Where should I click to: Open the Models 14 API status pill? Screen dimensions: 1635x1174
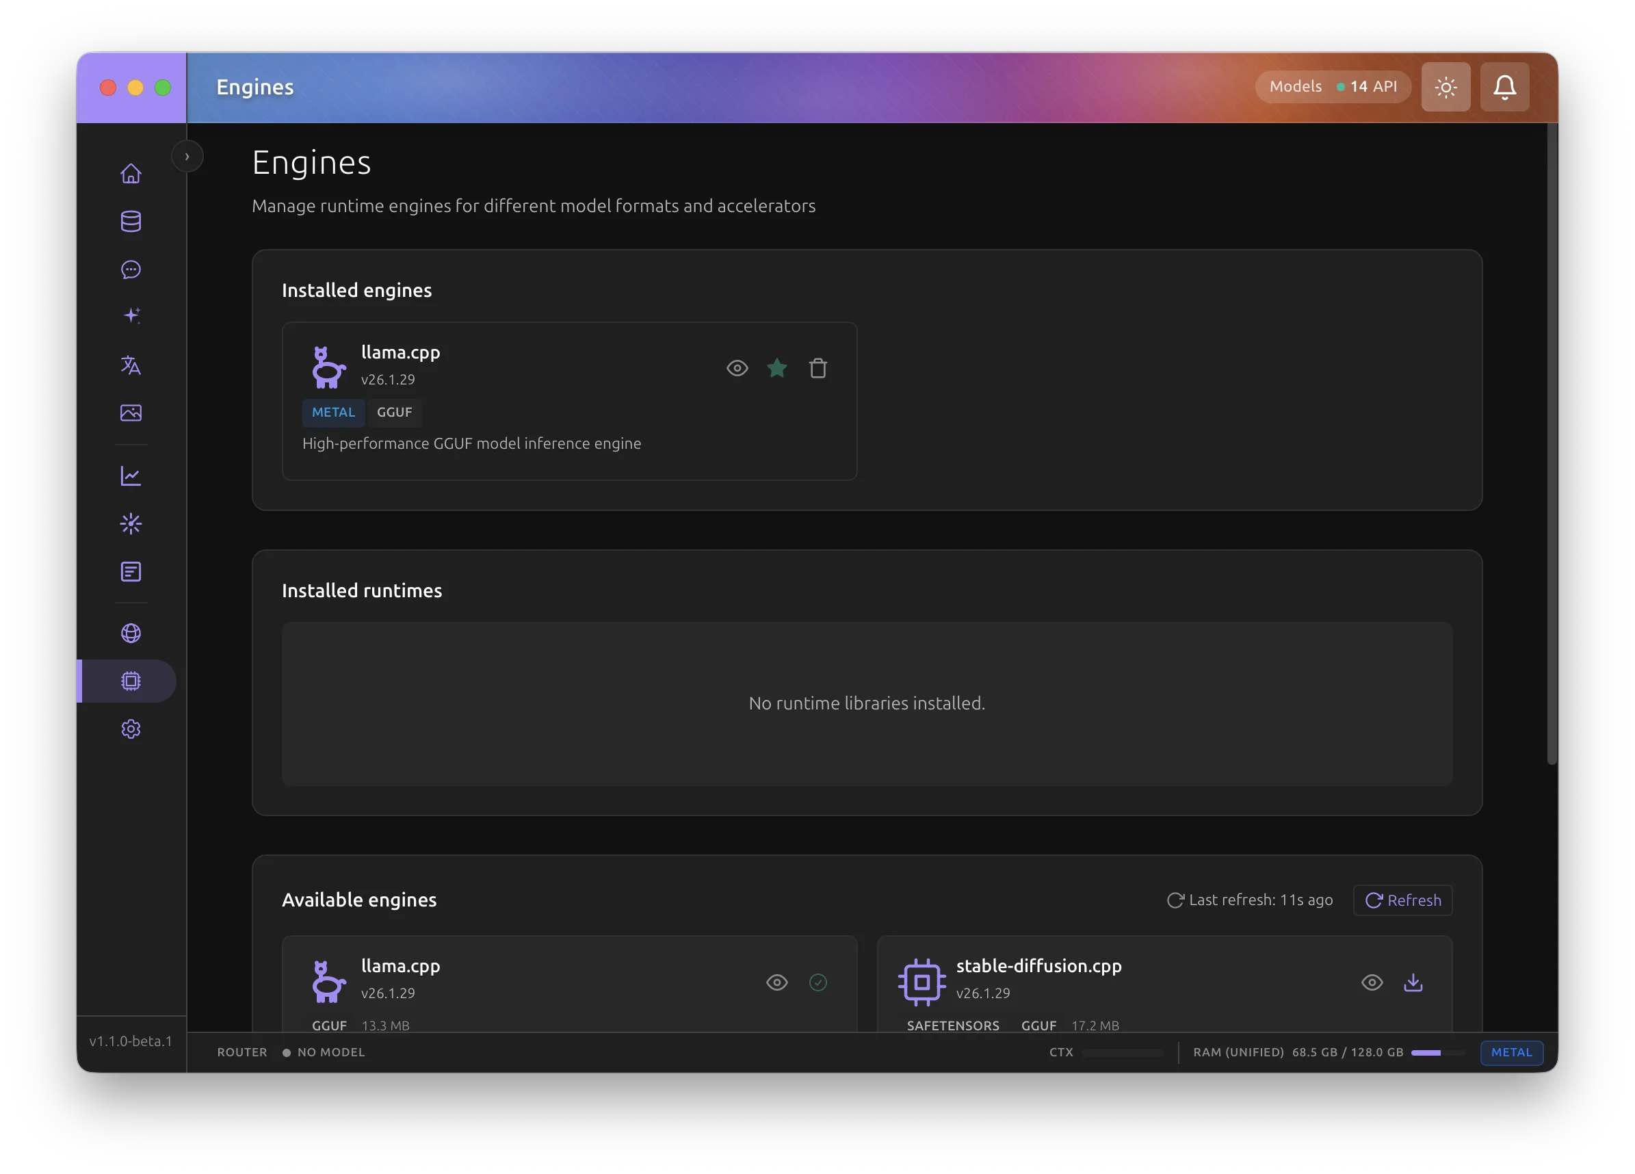pos(1332,88)
